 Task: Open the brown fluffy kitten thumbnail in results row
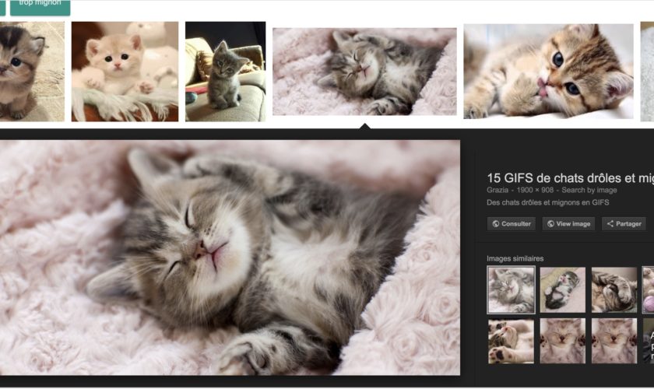pyautogui.click(x=32, y=72)
